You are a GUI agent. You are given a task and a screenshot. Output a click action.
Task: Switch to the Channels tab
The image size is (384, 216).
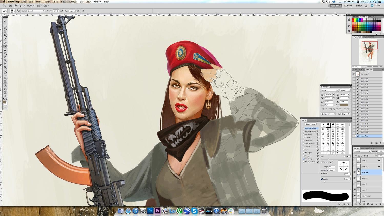pos(365,148)
